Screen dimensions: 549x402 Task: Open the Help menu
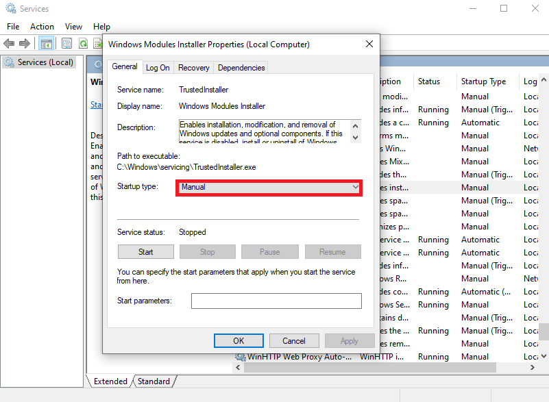click(101, 27)
